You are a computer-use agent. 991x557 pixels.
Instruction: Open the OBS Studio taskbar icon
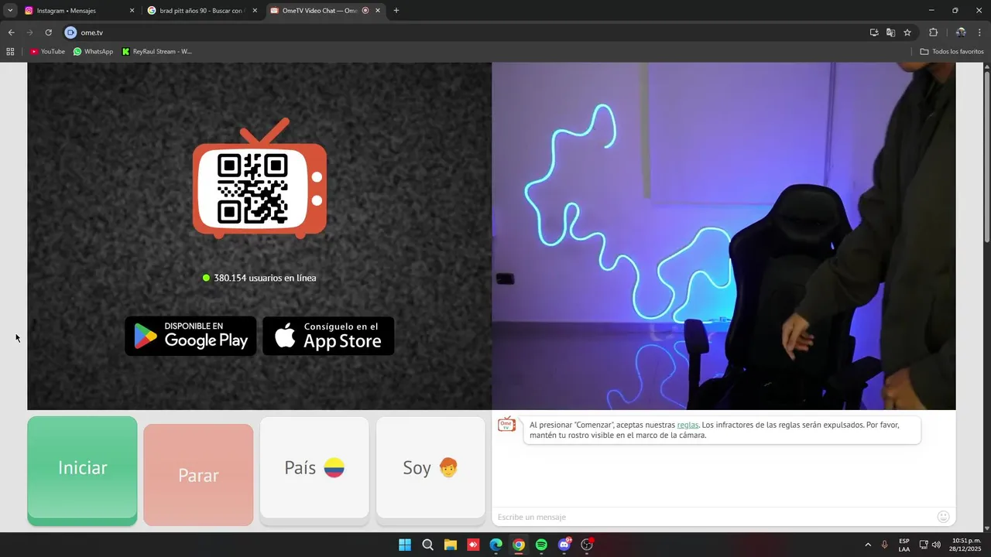point(587,545)
